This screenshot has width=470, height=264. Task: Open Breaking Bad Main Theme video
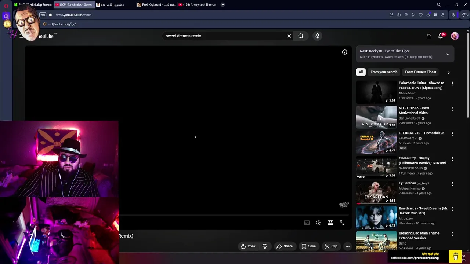tap(376, 241)
